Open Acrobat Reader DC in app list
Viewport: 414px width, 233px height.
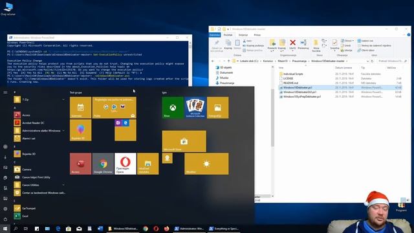[x=33, y=123]
